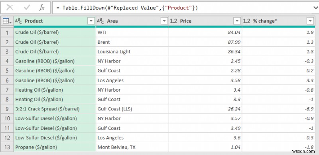Screen dimensions: 319x155
Task: Click the WTI area cell
Action: [132, 32]
